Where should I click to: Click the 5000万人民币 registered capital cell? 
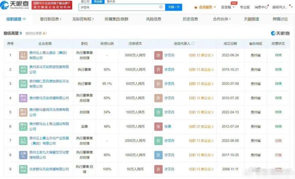pyautogui.click(x=135, y=55)
